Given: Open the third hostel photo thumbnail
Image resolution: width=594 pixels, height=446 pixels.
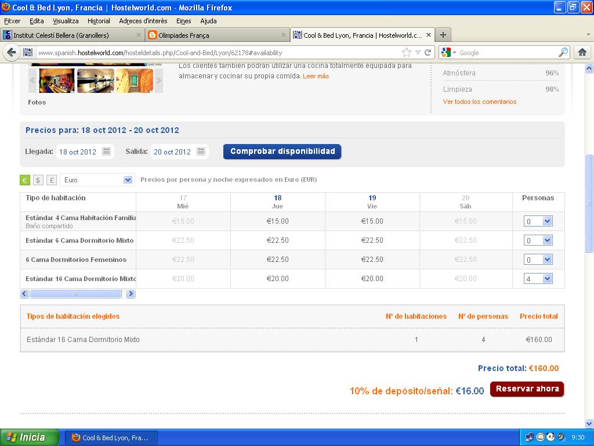Looking at the screenshot, I should [135, 80].
